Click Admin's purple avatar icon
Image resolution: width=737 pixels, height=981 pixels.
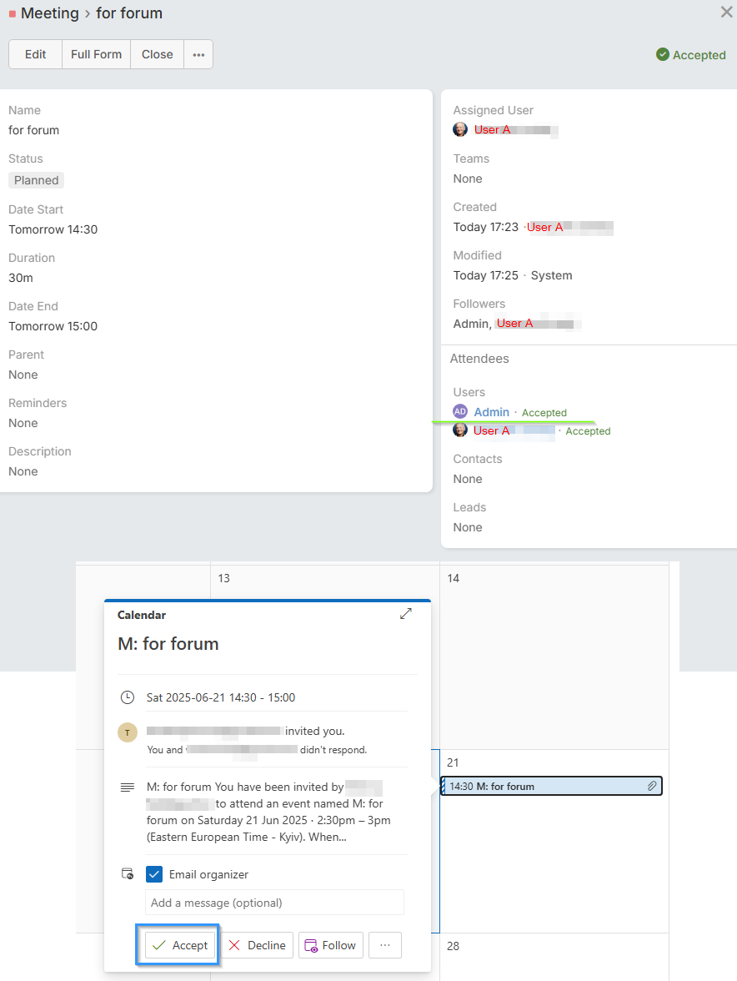pyautogui.click(x=460, y=412)
